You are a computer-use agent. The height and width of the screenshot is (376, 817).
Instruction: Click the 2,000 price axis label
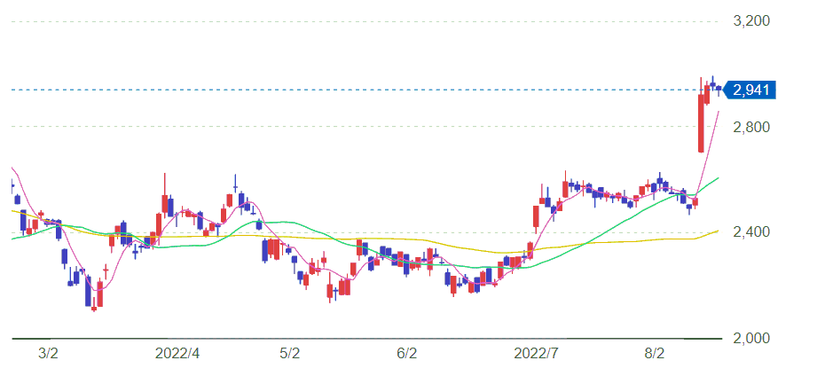pyautogui.click(x=751, y=339)
